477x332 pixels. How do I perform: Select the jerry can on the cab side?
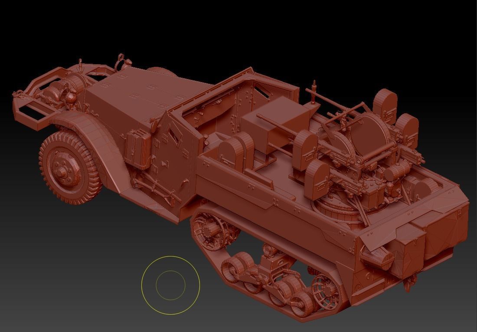[x=139, y=149]
